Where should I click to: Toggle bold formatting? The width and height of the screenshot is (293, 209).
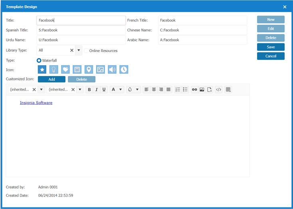click(x=89, y=90)
